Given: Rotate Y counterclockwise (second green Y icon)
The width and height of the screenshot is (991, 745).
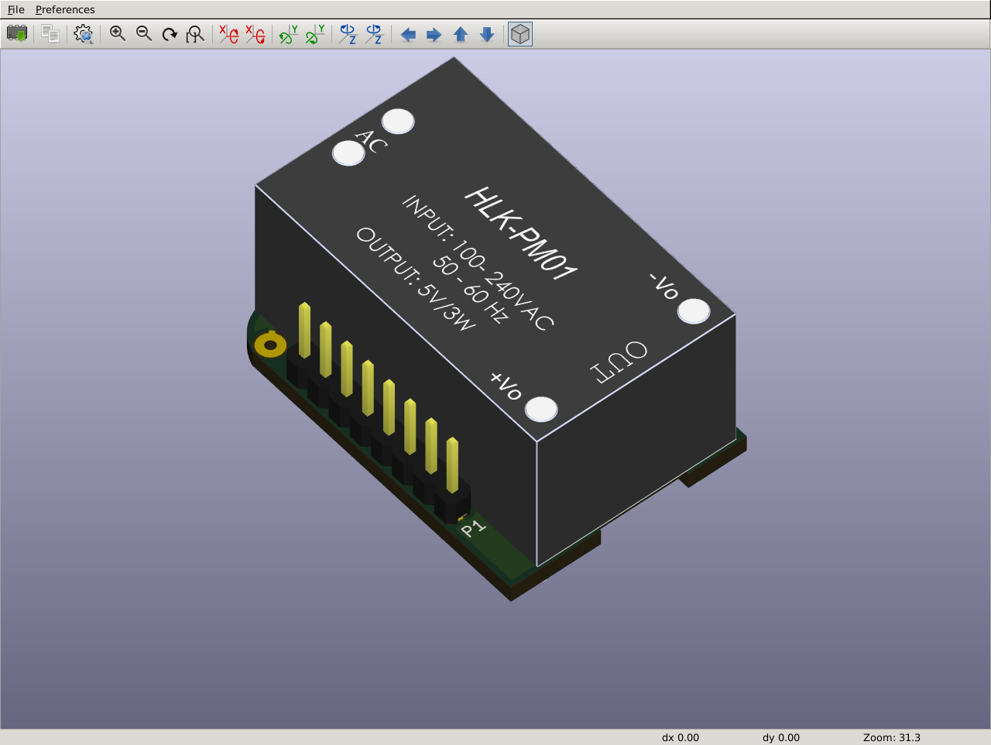Looking at the screenshot, I should (315, 34).
